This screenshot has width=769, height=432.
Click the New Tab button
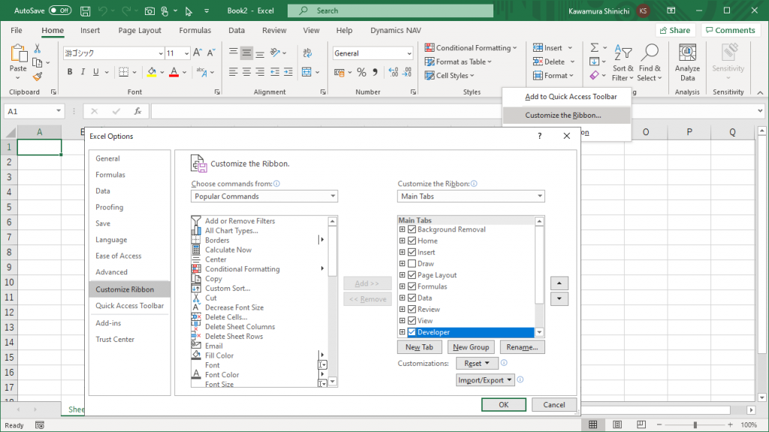(419, 346)
